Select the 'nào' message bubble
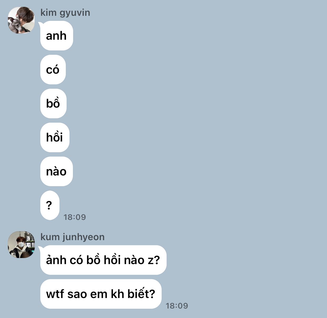This screenshot has height=318, width=327. [56, 171]
